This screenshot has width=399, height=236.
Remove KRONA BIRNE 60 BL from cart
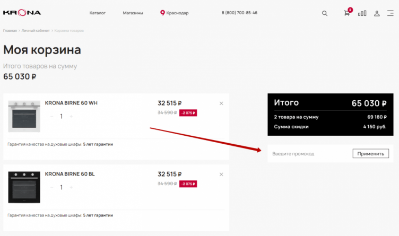tap(221, 174)
